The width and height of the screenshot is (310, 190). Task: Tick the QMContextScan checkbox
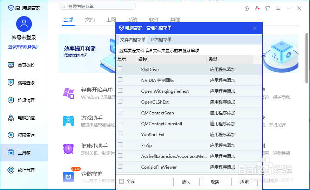coord(120,112)
